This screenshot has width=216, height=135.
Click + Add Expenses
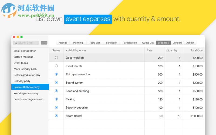[76, 50]
